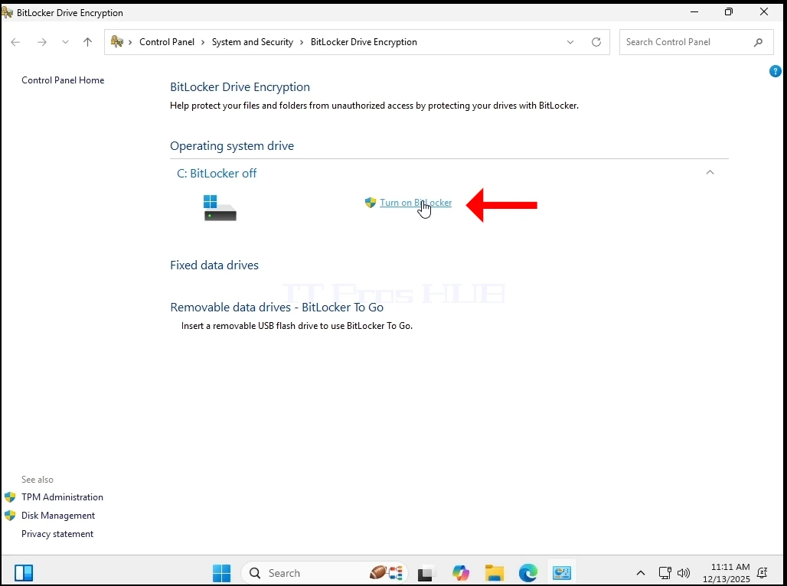The height and width of the screenshot is (586, 787).
Task: Click the Insert a removable USB flash drive text
Action: [296, 326]
